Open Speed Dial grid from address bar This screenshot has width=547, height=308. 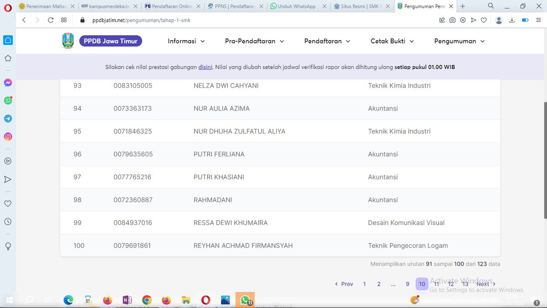coord(64,20)
